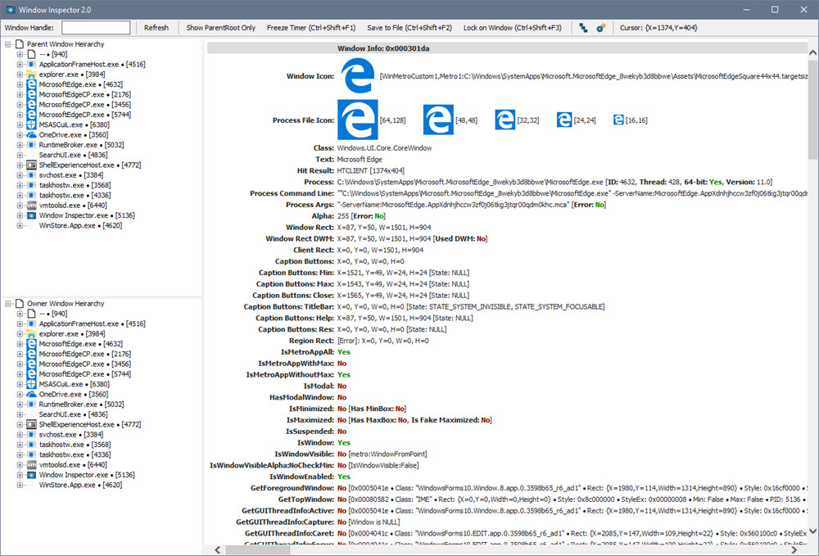Expand WinStore.App.exe [4620] in Owner hierarchy

(20, 485)
